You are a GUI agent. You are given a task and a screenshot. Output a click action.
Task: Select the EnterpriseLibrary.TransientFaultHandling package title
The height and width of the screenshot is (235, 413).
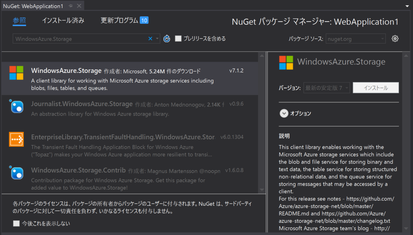click(123, 137)
